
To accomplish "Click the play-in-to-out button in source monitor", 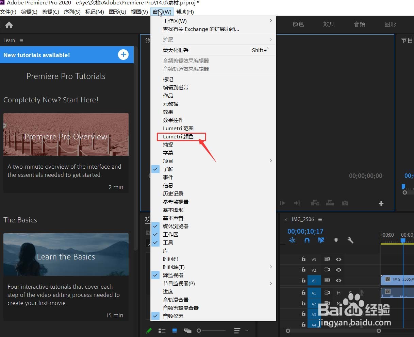I will pos(283,203).
